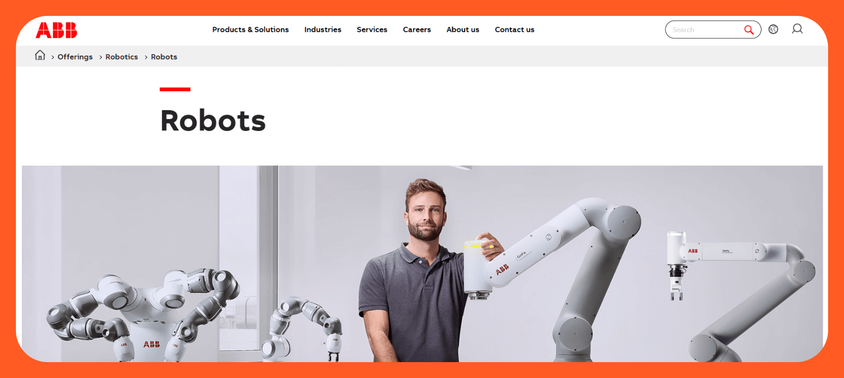Viewport: 844px width, 378px height.
Task: Open the globe language selector icon
Action: [x=773, y=29]
